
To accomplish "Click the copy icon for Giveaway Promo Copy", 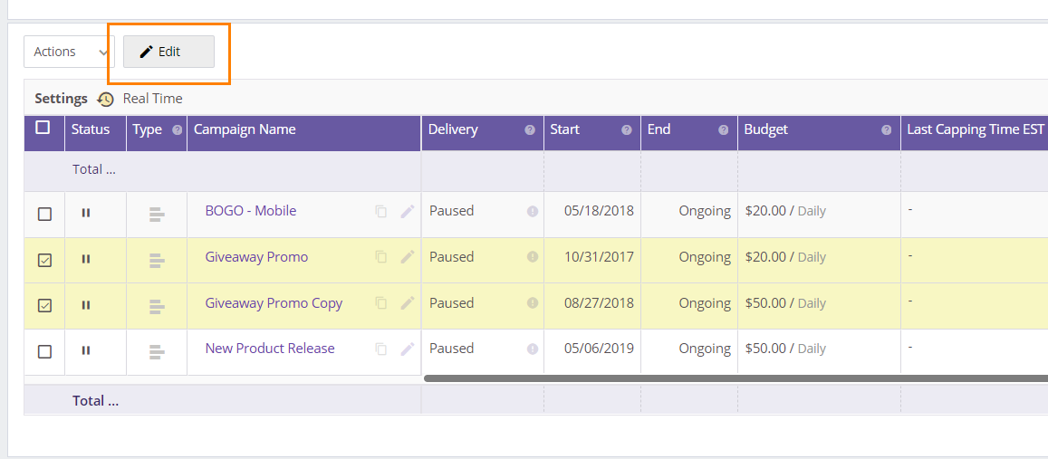I will [381, 303].
